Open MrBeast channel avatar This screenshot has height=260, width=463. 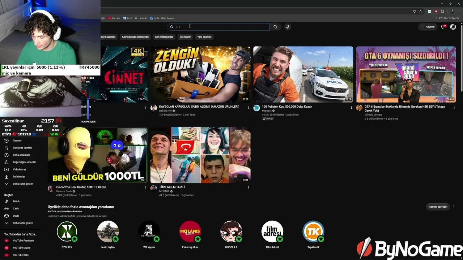coord(256,108)
